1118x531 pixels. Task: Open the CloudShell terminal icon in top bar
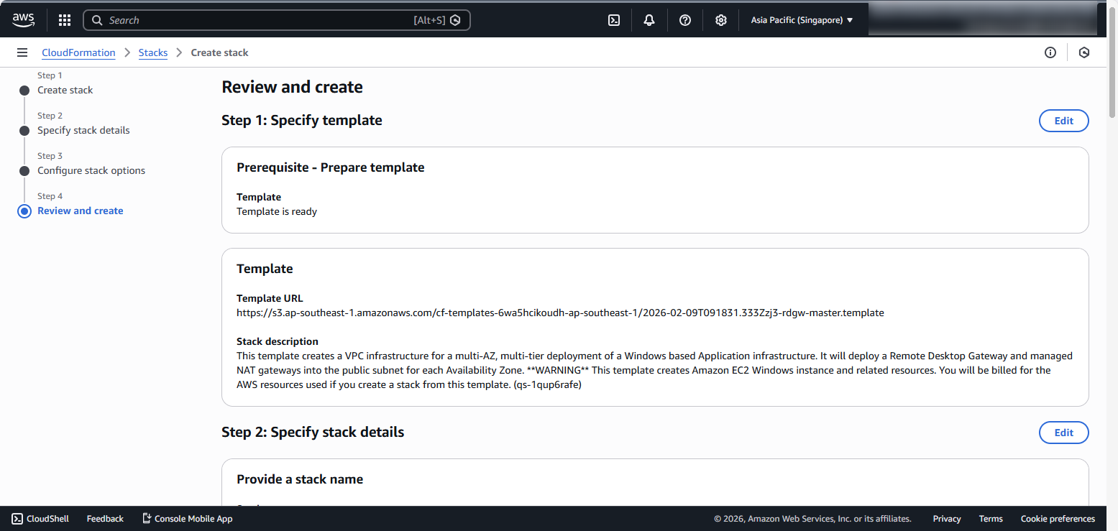[614, 19]
